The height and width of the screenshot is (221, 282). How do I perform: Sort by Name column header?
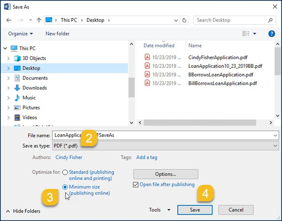(x=195, y=46)
